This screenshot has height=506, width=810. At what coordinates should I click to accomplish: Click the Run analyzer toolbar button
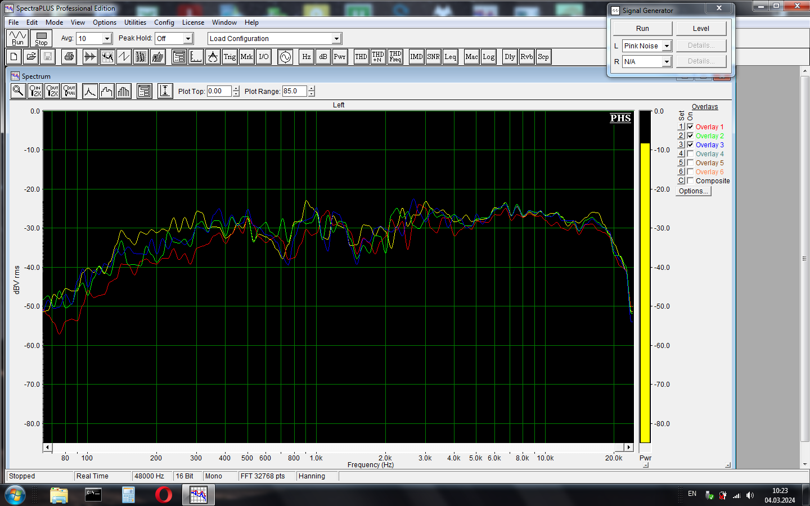17,38
